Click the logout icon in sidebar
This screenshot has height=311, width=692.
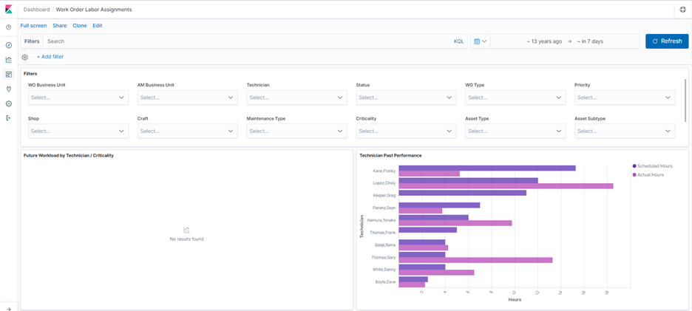(x=8, y=117)
